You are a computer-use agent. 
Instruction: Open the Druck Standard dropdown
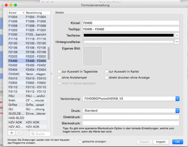click(x=131, y=111)
